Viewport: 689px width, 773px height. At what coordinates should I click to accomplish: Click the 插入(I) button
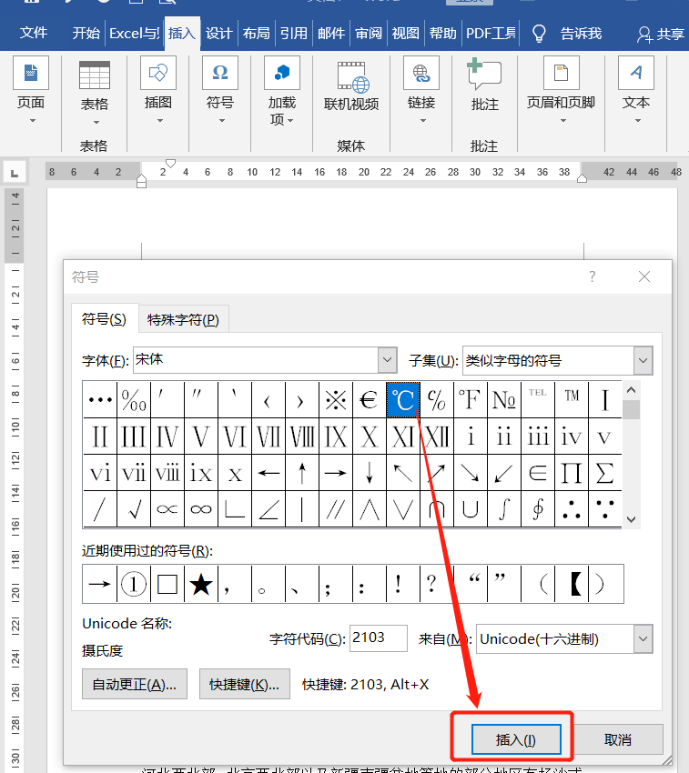click(x=516, y=739)
